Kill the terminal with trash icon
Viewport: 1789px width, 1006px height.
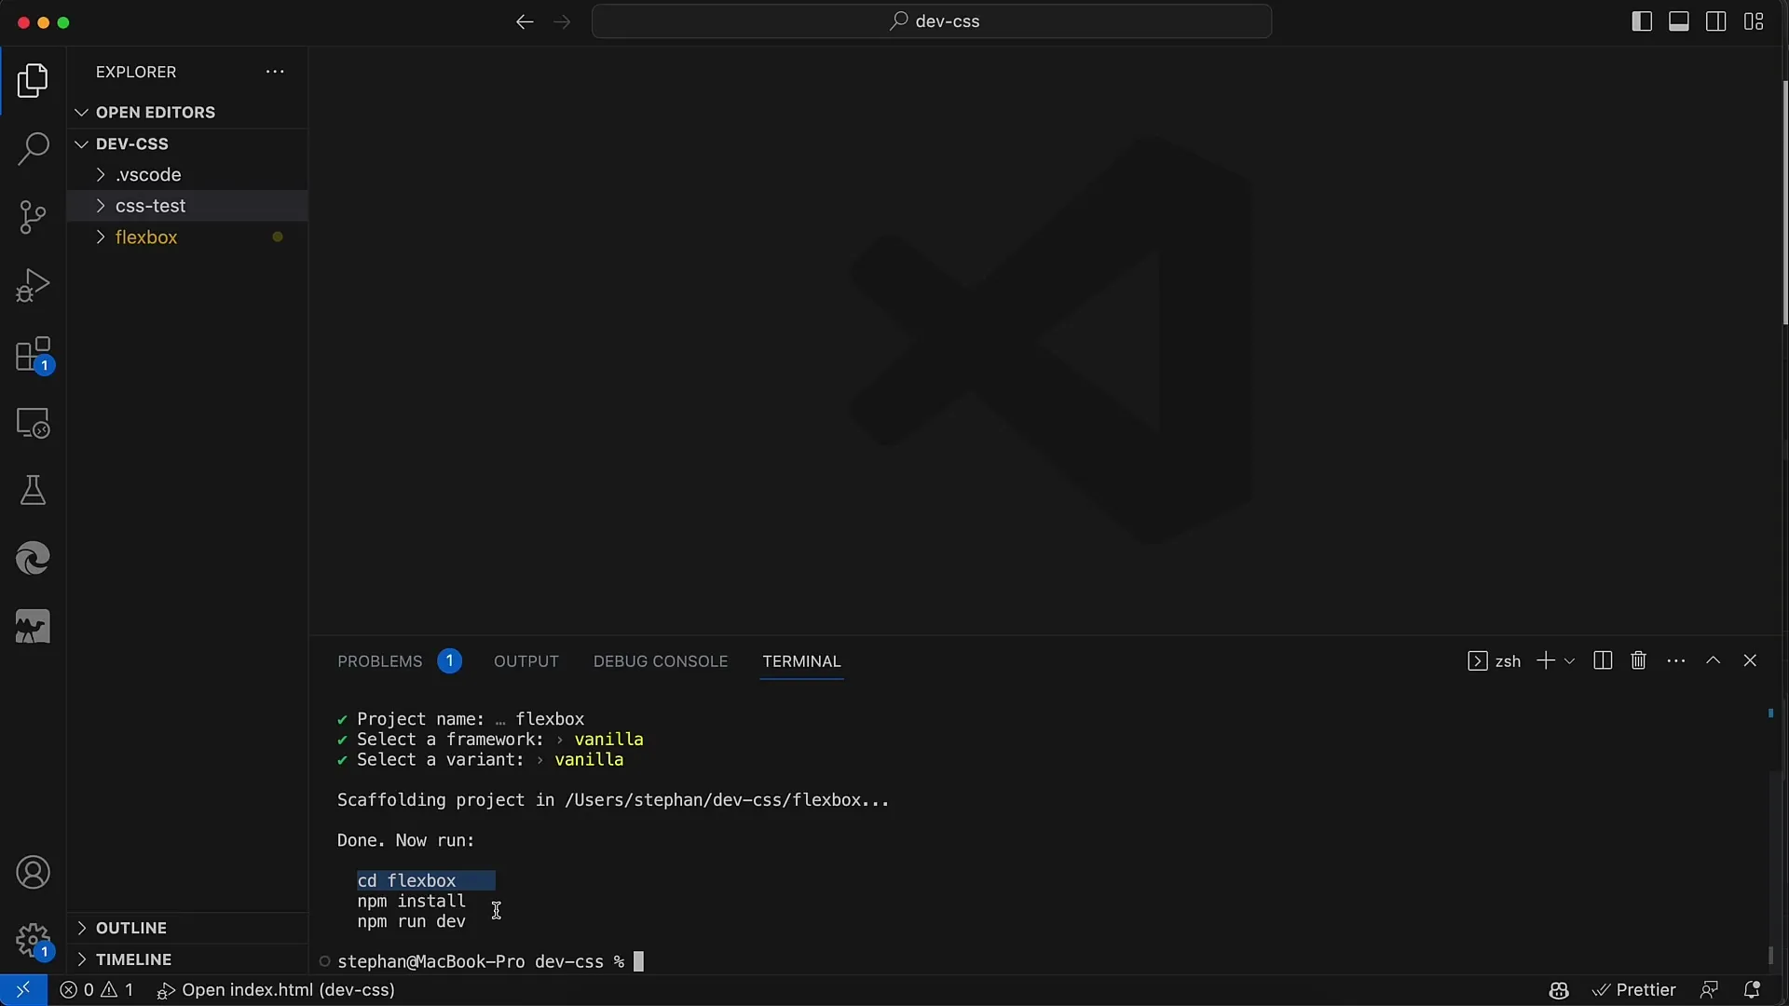1639,660
